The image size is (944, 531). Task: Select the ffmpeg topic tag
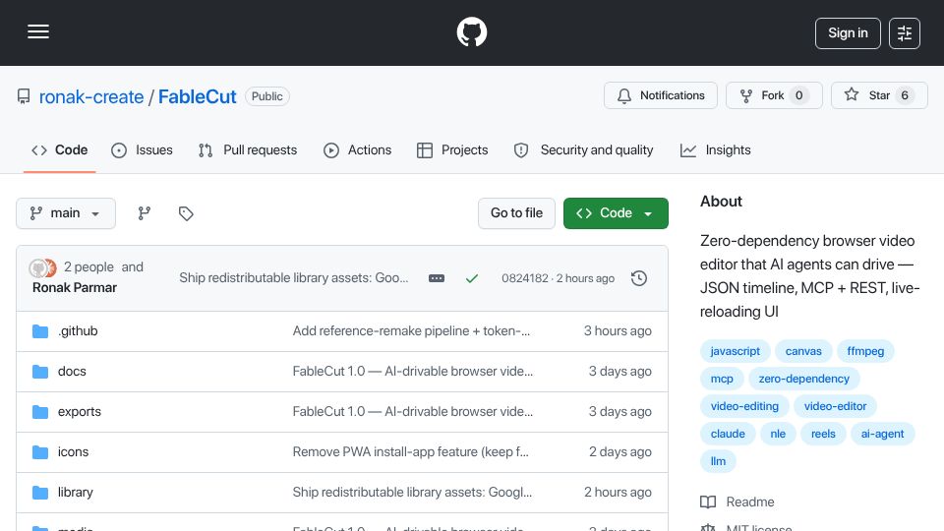click(x=865, y=351)
